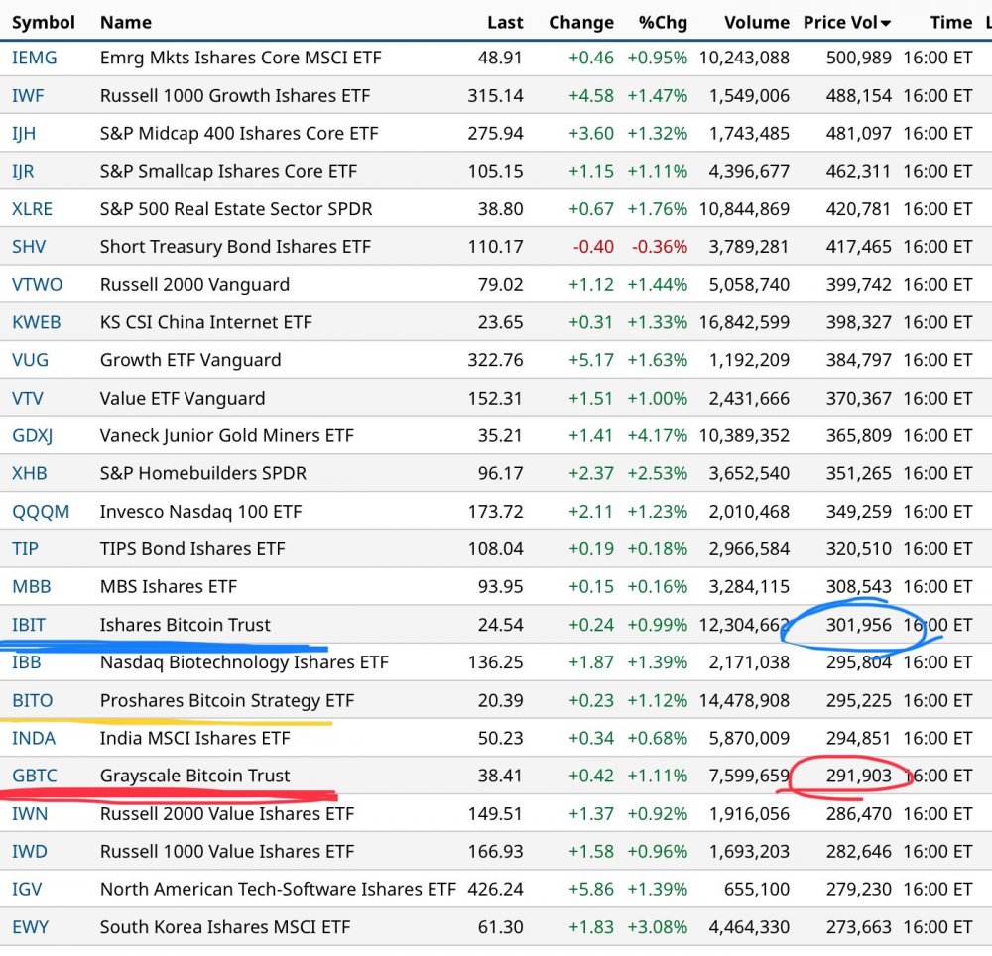This screenshot has width=992, height=956.
Task: Click "Proshares Bitcoin Strategy ETF" name cell
Action: (227, 700)
